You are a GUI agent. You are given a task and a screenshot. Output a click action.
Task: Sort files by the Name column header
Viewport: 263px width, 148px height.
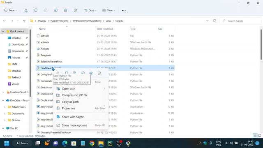[42, 29]
